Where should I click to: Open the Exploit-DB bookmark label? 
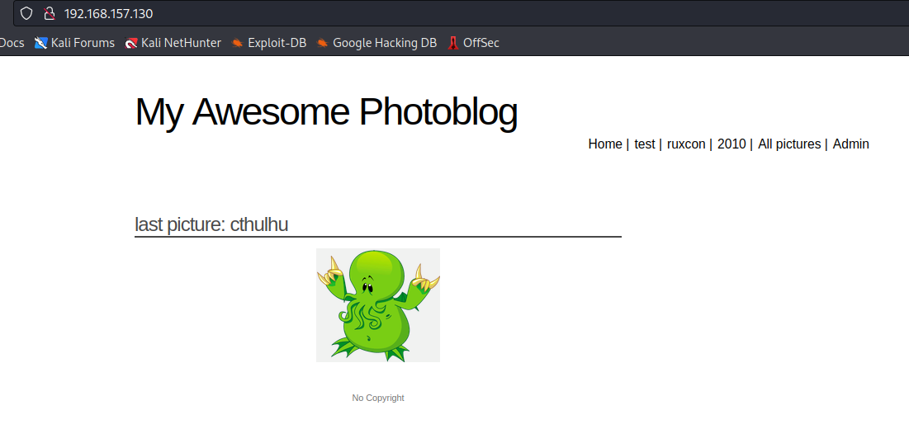[277, 43]
